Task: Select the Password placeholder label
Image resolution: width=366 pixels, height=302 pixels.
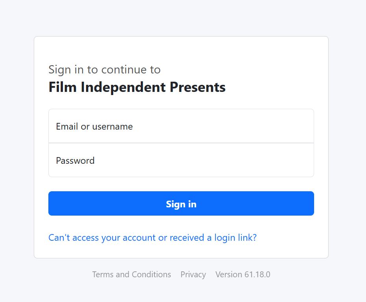Action: click(75, 161)
